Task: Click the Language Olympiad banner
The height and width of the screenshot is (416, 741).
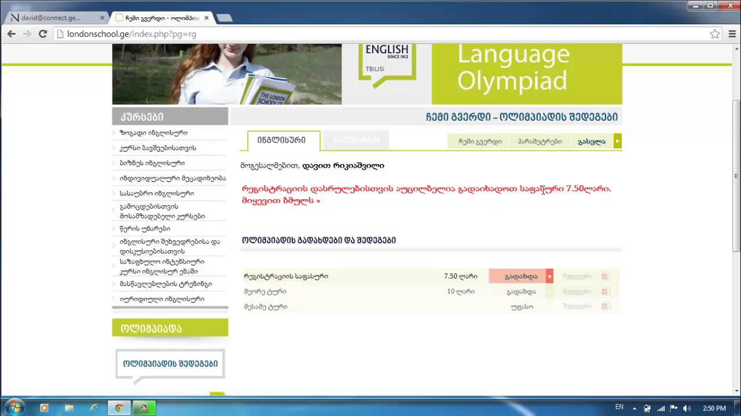Action: point(527,74)
